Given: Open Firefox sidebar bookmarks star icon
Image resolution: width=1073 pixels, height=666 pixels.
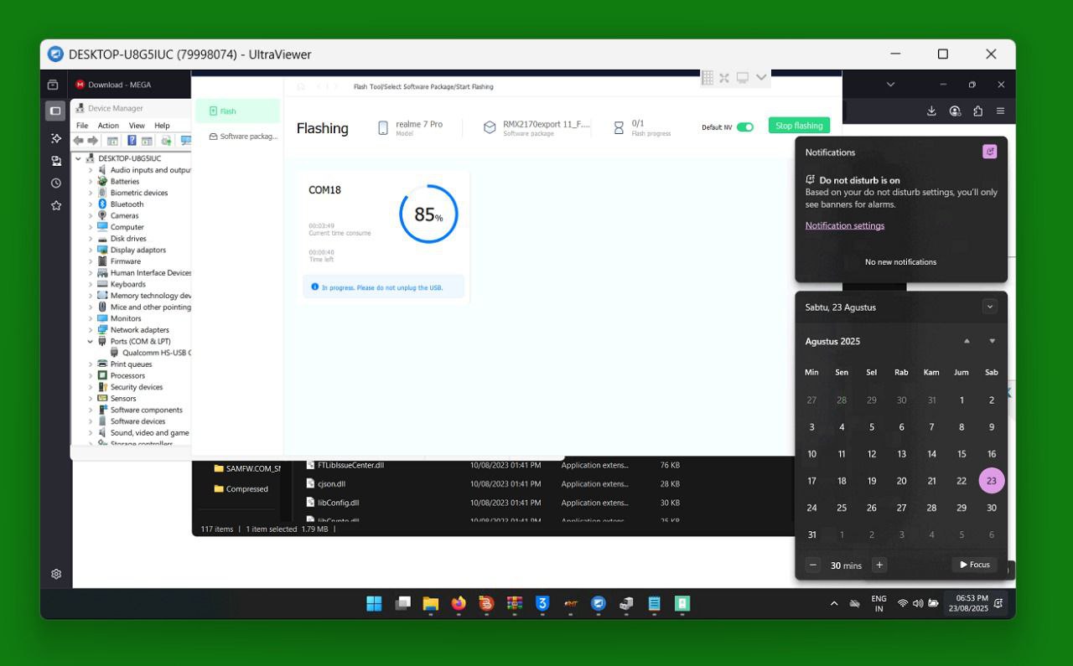Looking at the screenshot, I should [x=56, y=205].
